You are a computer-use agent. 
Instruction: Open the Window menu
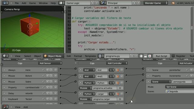[x=43, y=3]
